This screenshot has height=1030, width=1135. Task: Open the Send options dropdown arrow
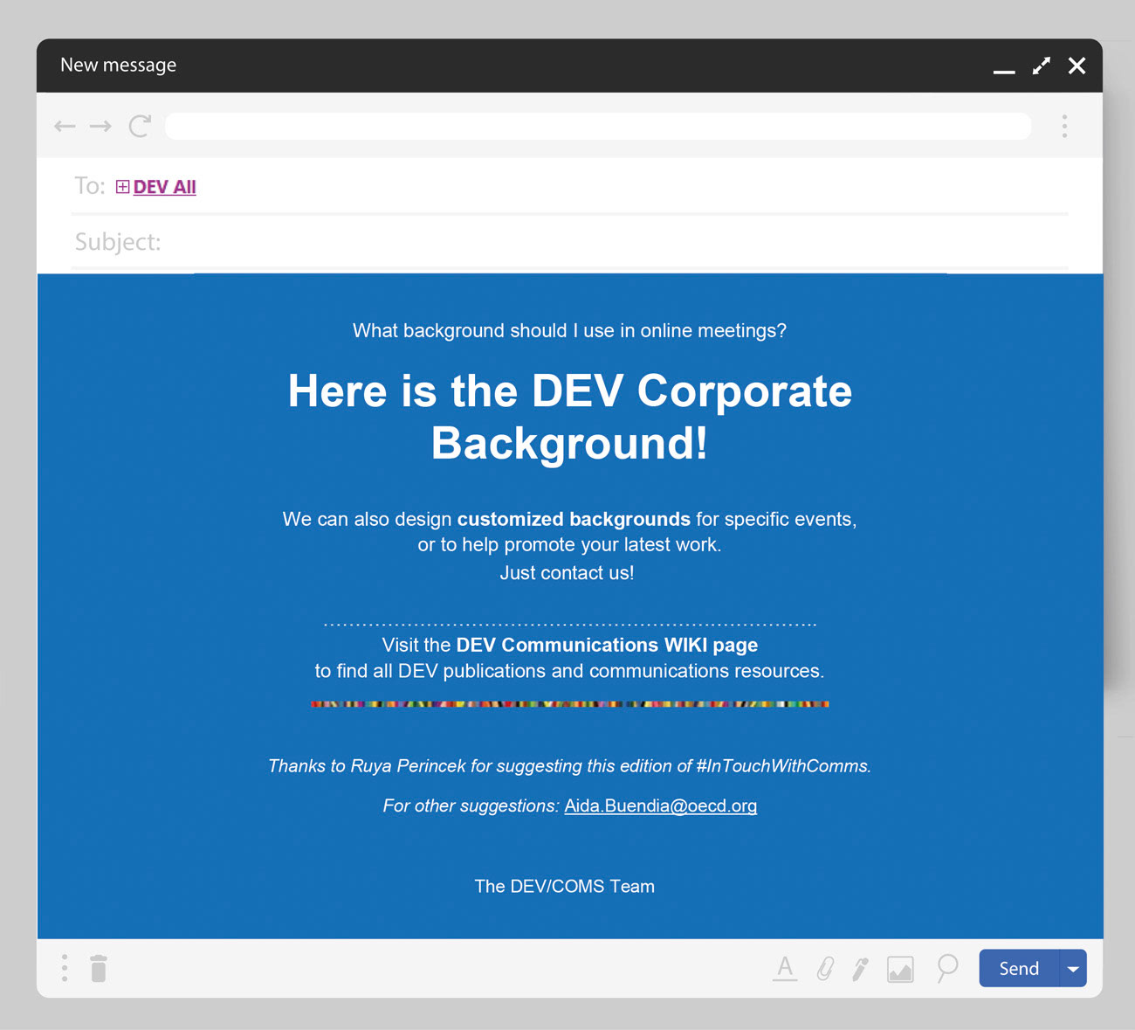click(x=1073, y=968)
